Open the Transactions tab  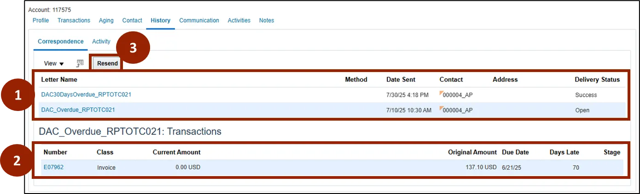(74, 20)
